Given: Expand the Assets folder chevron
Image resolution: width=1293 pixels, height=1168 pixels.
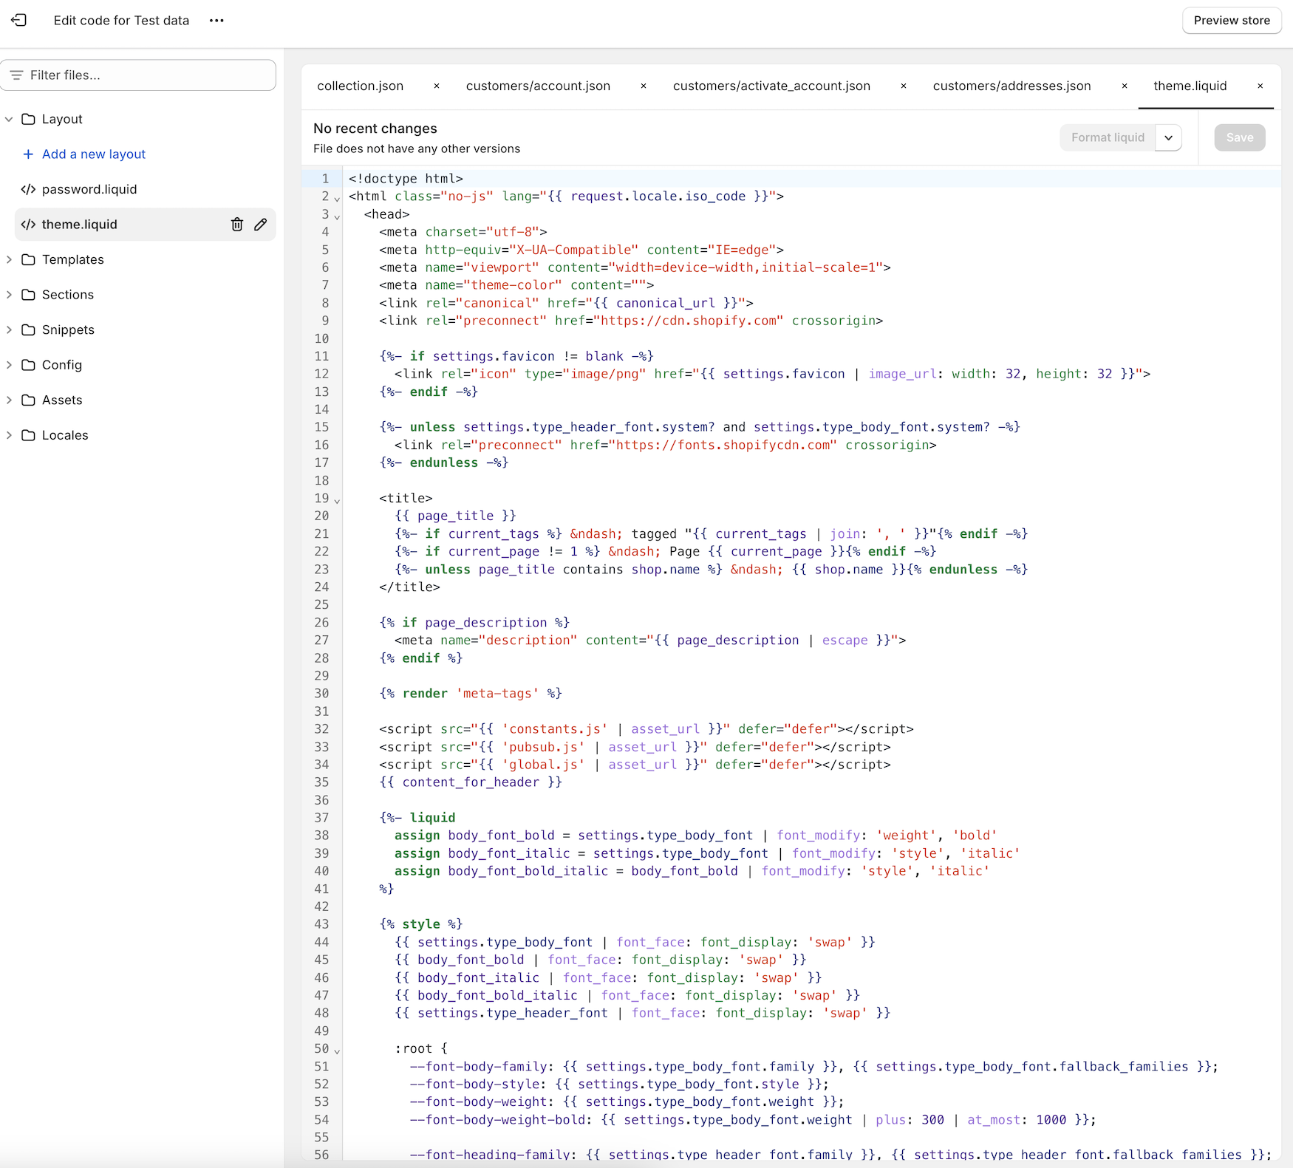Looking at the screenshot, I should click(x=9, y=400).
